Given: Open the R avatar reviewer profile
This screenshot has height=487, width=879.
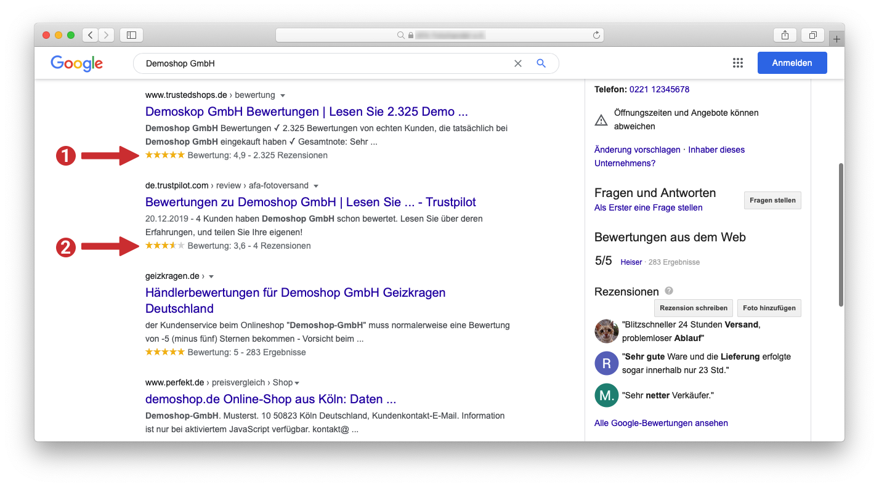Looking at the screenshot, I should 606,363.
